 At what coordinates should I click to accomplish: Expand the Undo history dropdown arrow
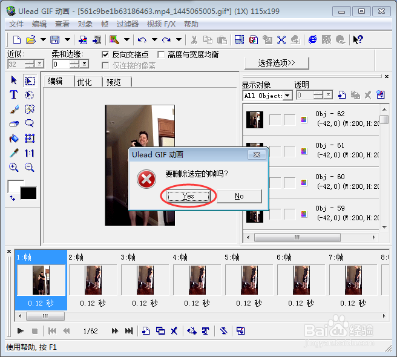pos(154,40)
